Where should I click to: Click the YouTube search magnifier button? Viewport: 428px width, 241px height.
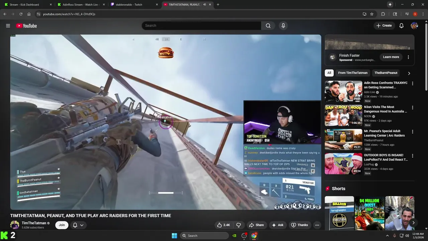click(268, 26)
